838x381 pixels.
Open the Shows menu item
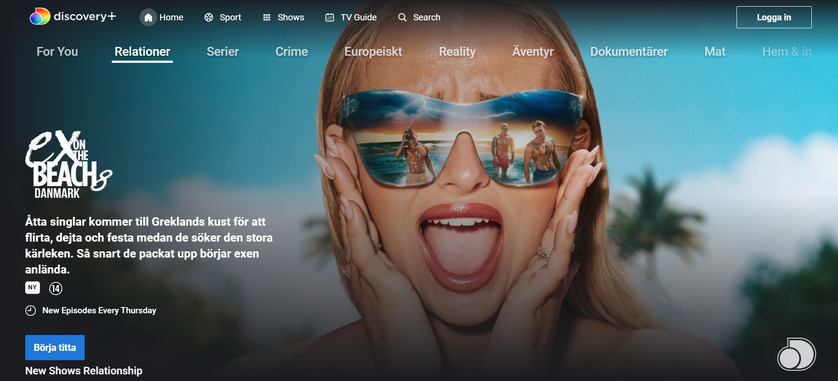(x=291, y=17)
